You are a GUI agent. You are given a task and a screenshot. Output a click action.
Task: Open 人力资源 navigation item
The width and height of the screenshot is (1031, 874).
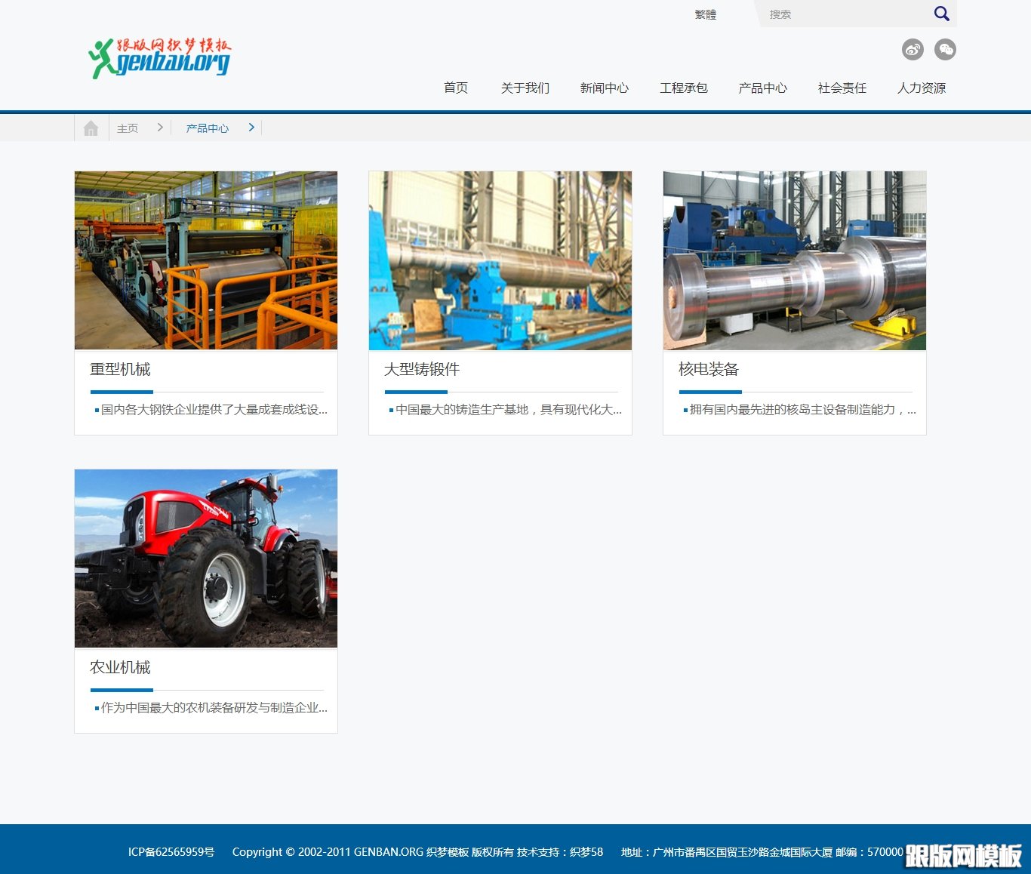point(921,88)
